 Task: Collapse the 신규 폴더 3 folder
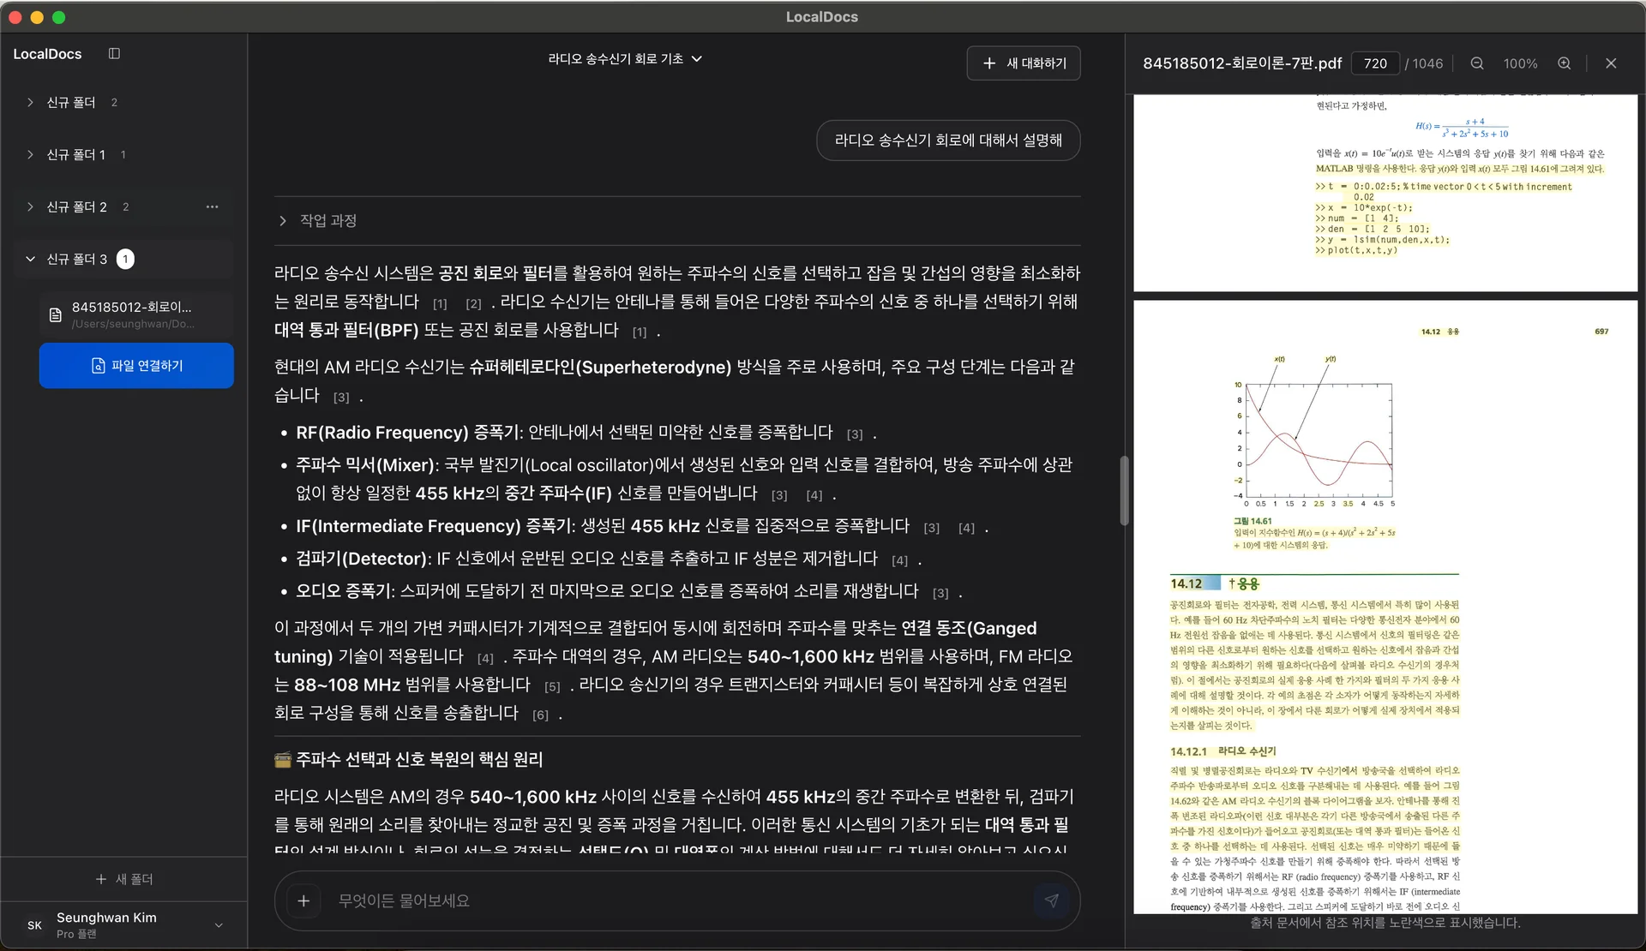(28, 259)
